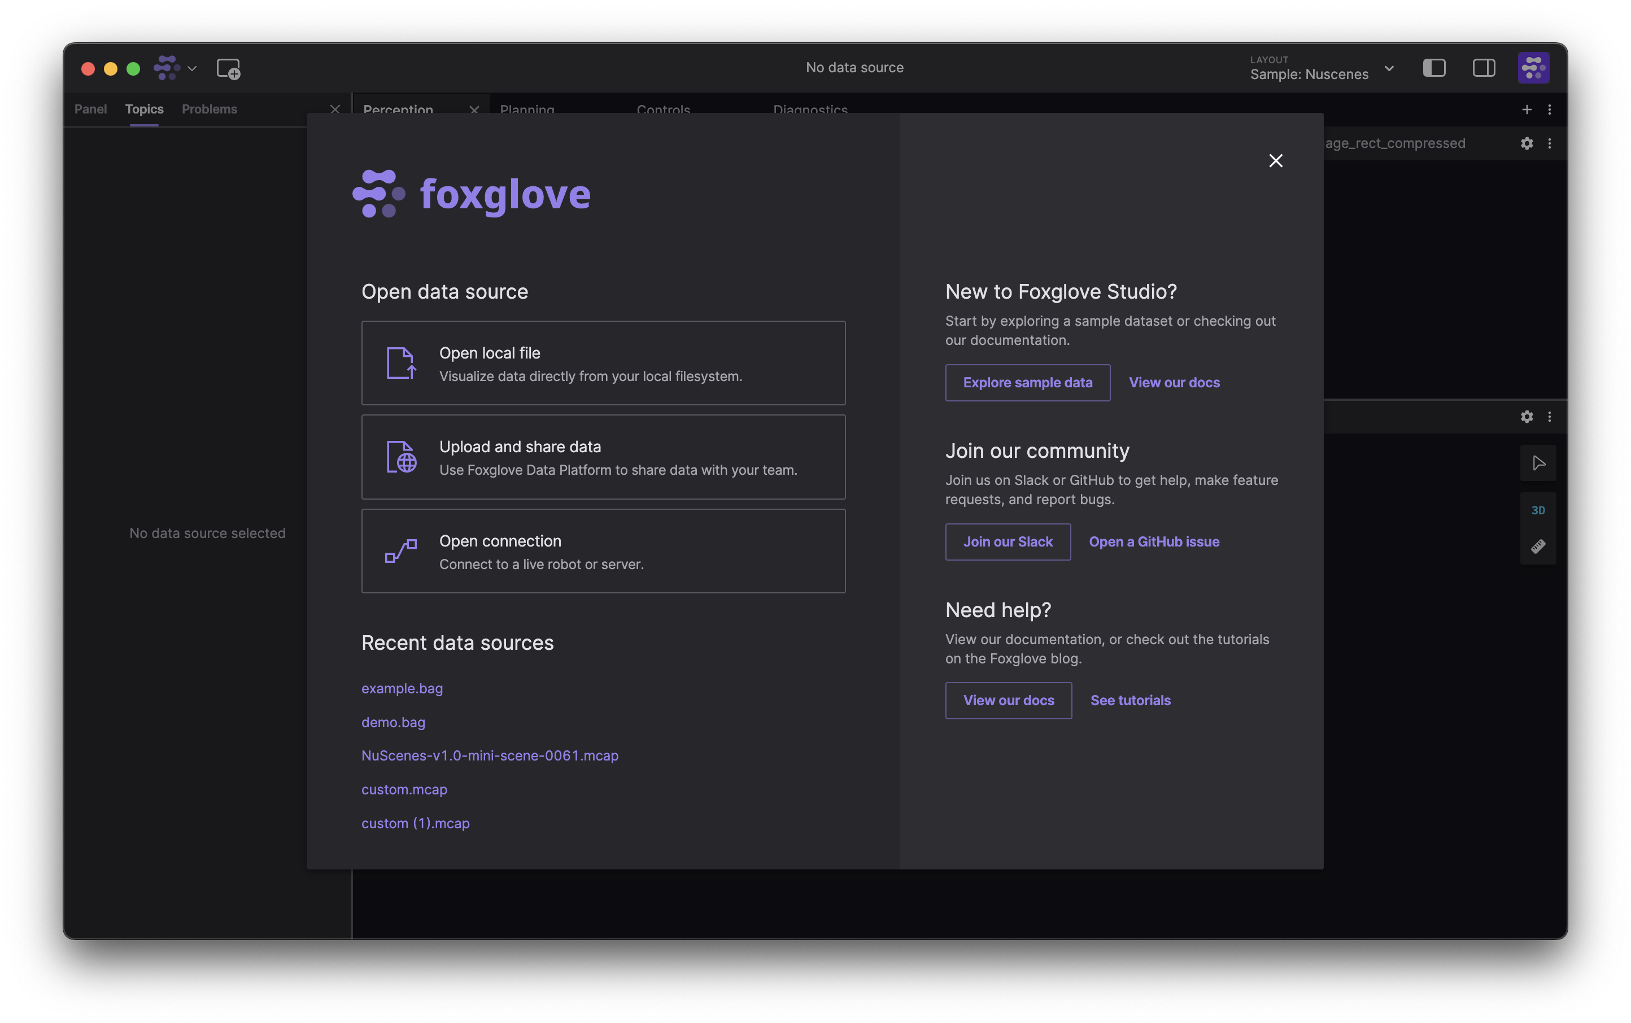
Task: Click the foxglove logo in dialog
Action: [x=472, y=194]
